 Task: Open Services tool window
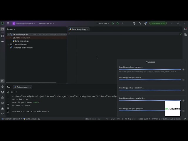coord(2,98)
